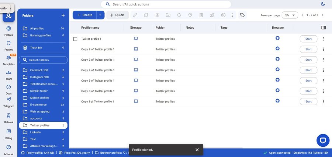Select the All profiles folder
This screenshot has width=332, height=157.
[x=43, y=28]
